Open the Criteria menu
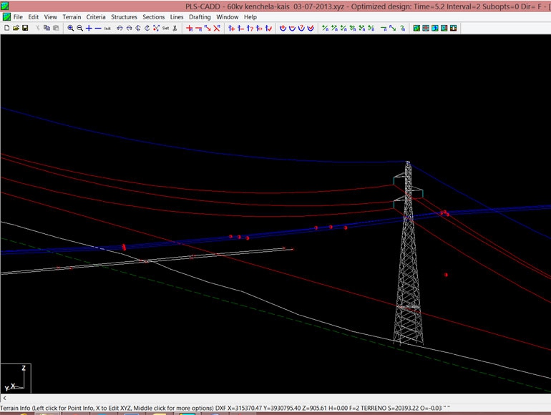 pos(96,17)
